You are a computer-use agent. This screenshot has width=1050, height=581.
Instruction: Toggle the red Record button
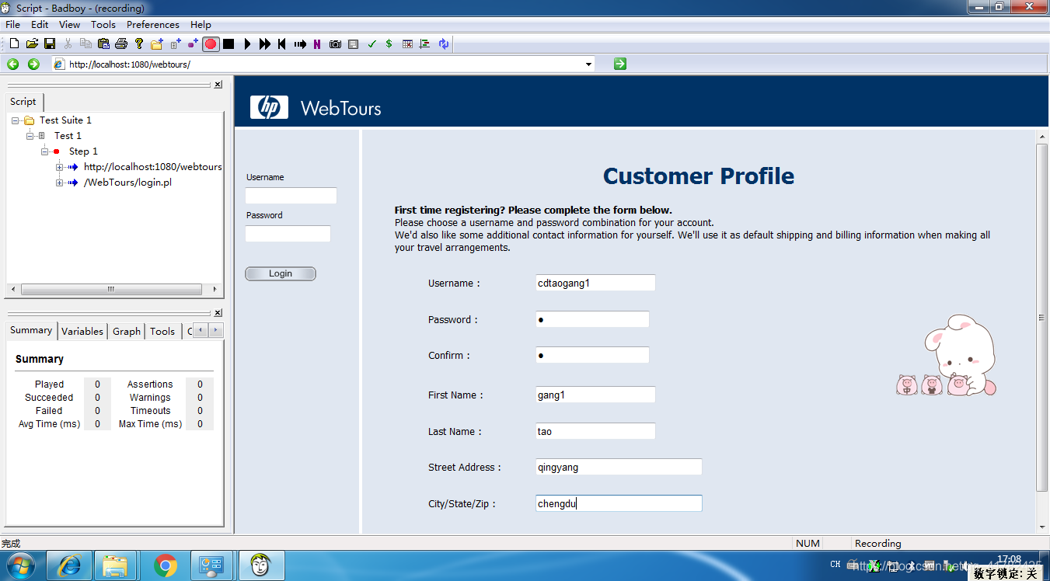(x=211, y=44)
